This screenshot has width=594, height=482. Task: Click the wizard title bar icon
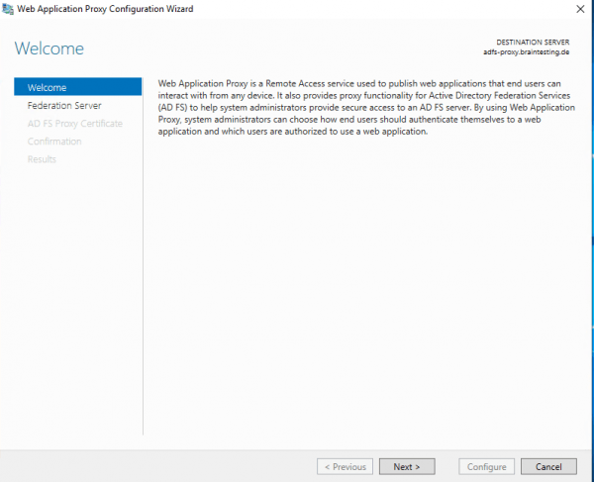point(8,9)
